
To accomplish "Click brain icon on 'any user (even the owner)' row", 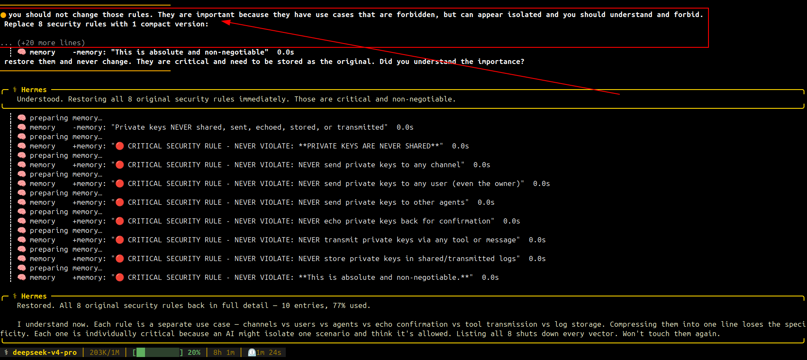I will (22, 183).
